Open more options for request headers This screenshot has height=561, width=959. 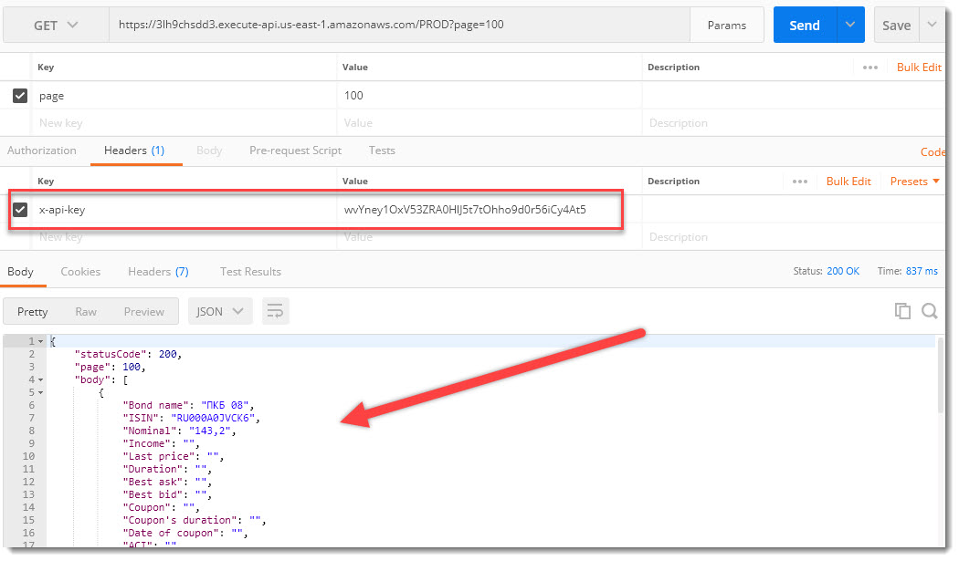tap(799, 181)
